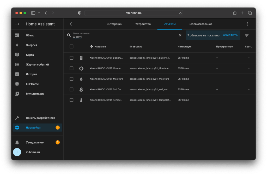Click Xiaomi HHCCJCY01 Tempe... name
Image resolution: width=267 pixels, height=175 pixels.
106,100
